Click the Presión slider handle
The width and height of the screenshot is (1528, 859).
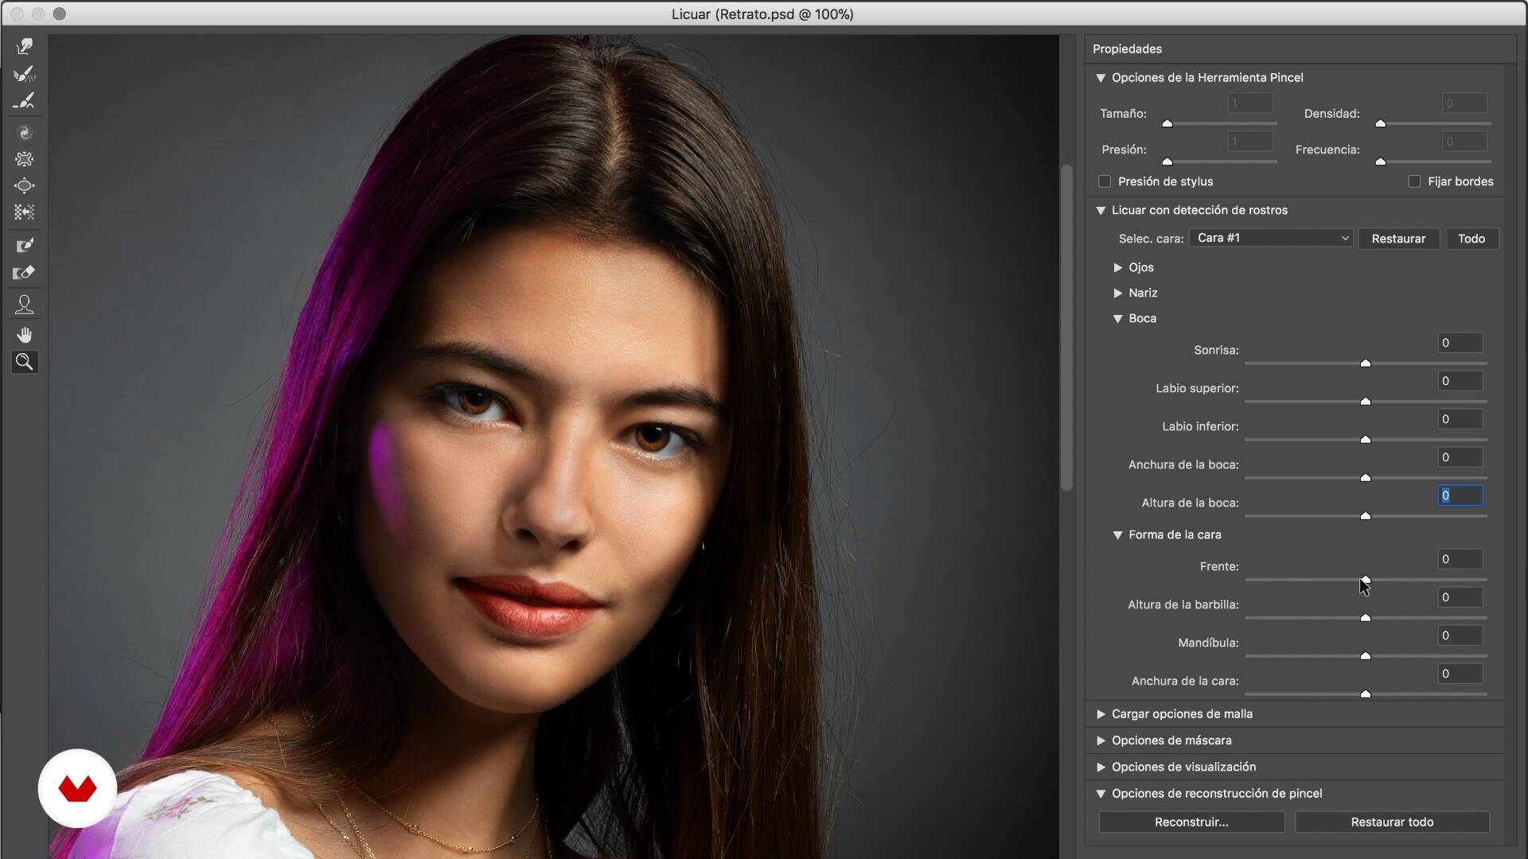point(1167,162)
